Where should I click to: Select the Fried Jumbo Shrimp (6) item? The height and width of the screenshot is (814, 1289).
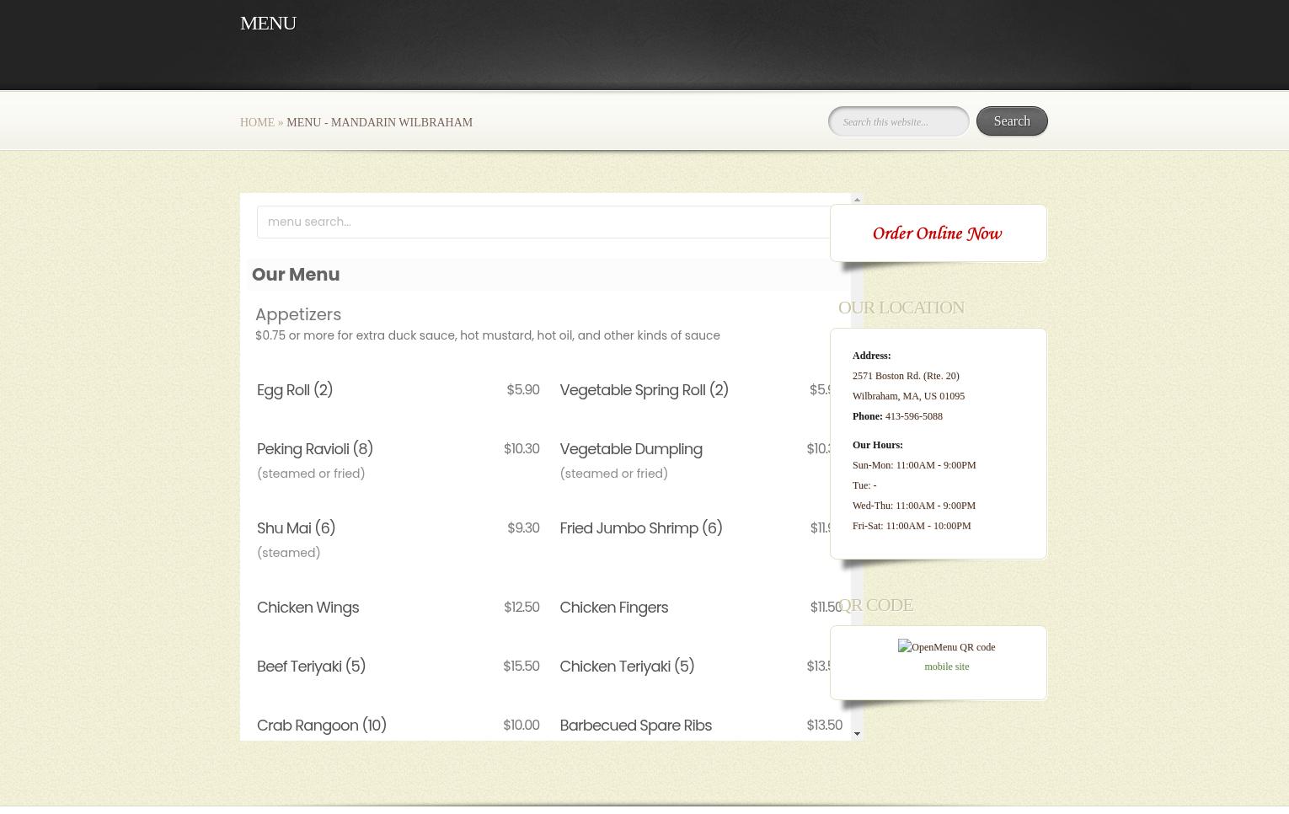[x=640, y=528]
